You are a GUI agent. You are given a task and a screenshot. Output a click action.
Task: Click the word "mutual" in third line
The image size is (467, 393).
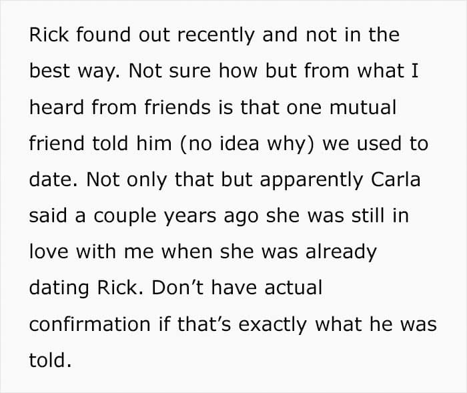(x=363, y=108)
